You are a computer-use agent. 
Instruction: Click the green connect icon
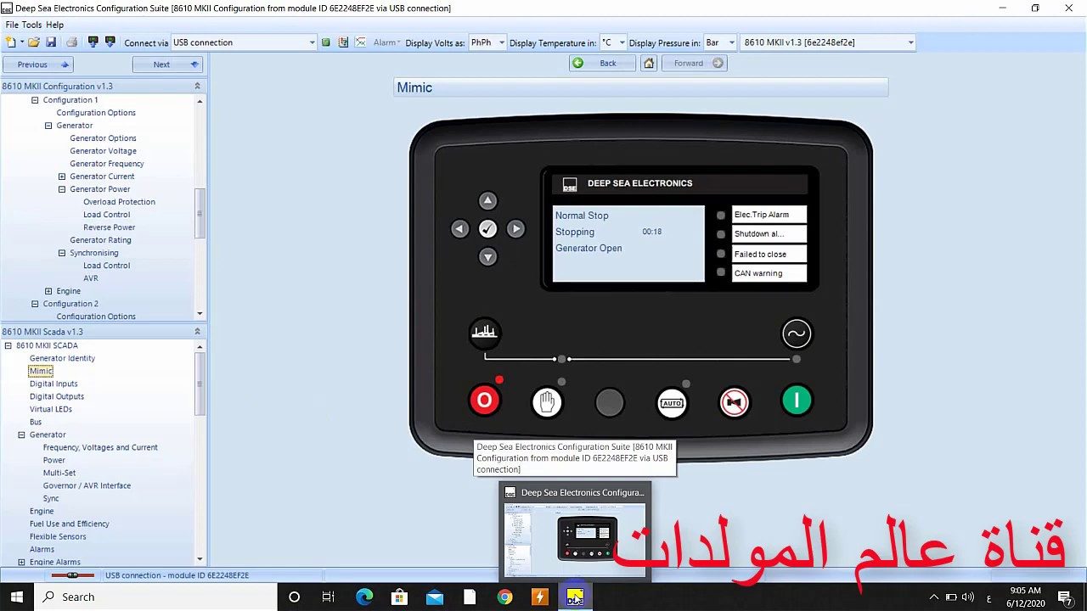(326, 42)
